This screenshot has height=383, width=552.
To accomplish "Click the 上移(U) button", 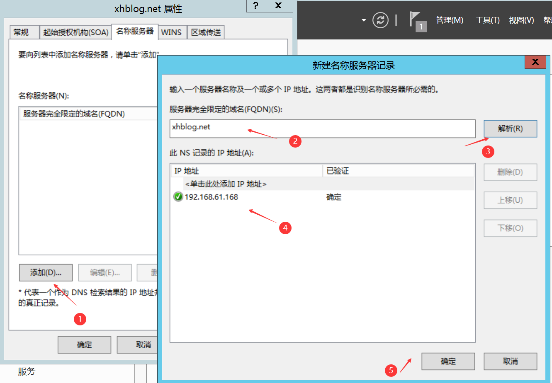I will pyautogui.click(x=510, y=200).
